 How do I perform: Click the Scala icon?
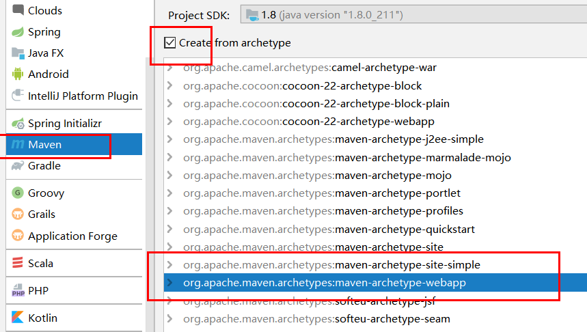click(x=18, y=263)
